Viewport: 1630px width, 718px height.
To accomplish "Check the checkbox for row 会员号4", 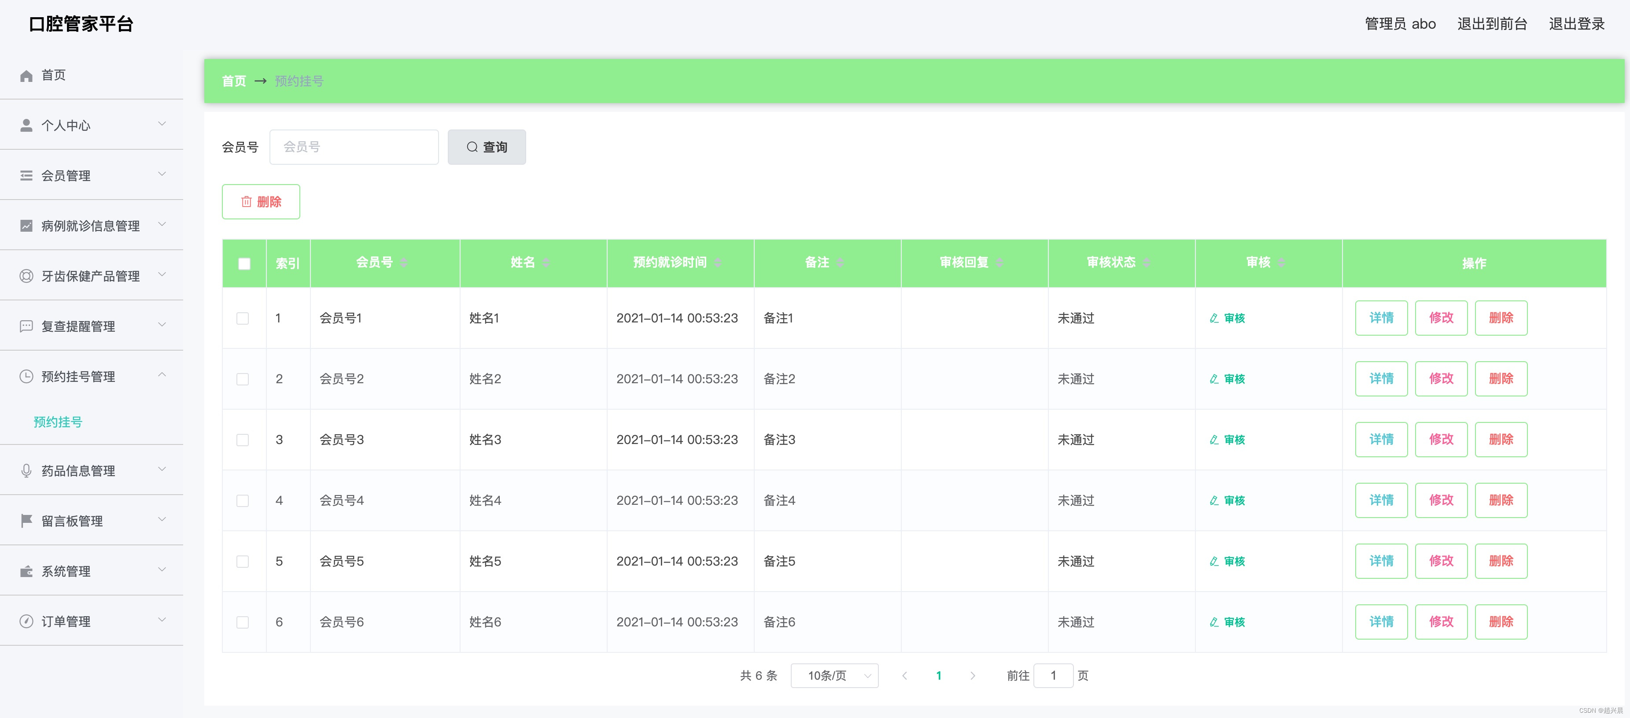I will [242, 500].
